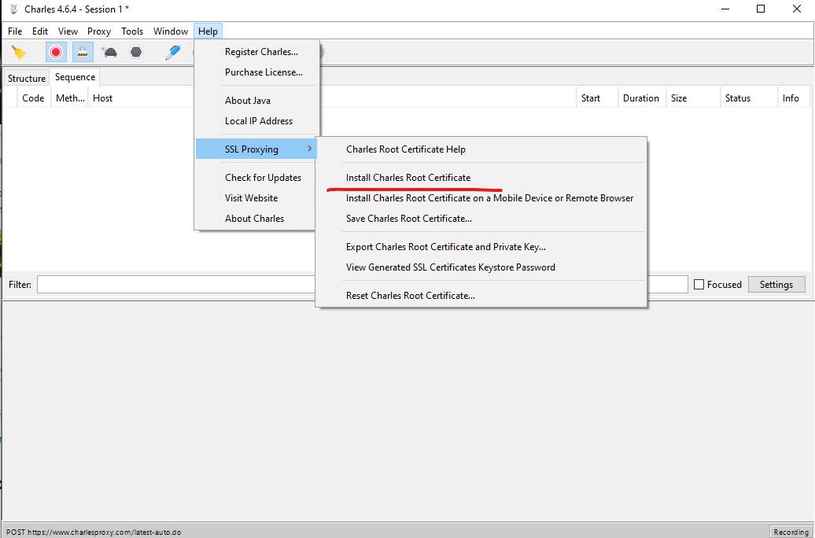Open About Charles
The height and width of the screenshot is (538, 815).
click(x=256, y=219)
